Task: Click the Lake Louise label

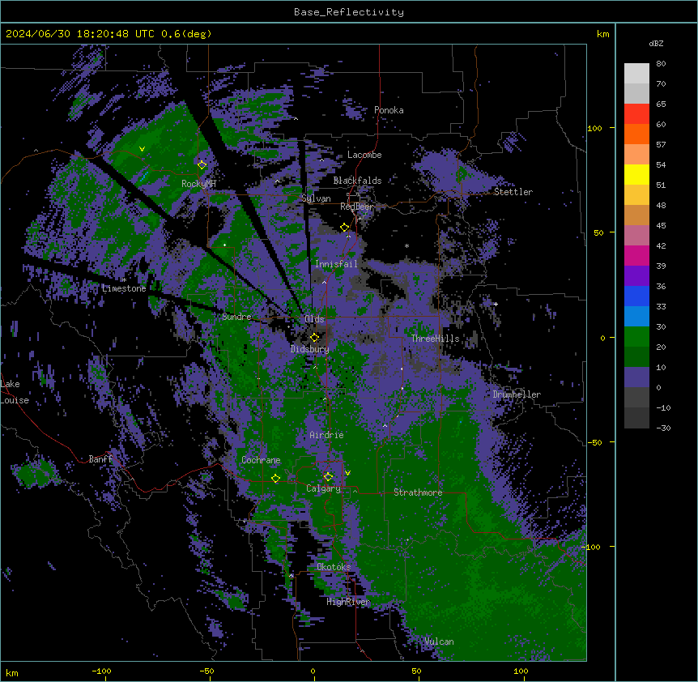Action: click(x=15, y=392)
